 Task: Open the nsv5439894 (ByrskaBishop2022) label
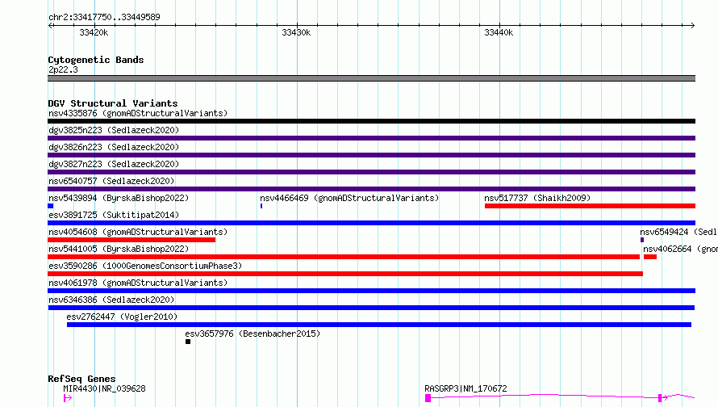click(x=119, y=198)
